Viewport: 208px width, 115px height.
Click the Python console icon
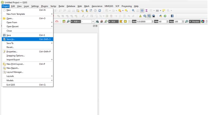click(x=161, y=16)
